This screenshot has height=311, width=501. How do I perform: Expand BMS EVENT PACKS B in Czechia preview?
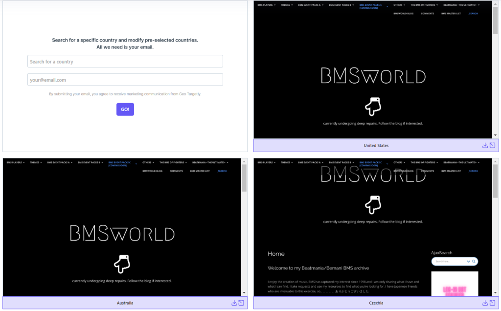[341, 162]
